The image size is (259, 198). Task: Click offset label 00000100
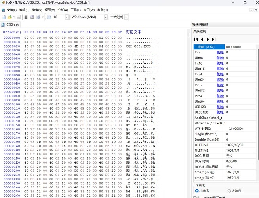point(12,105)
